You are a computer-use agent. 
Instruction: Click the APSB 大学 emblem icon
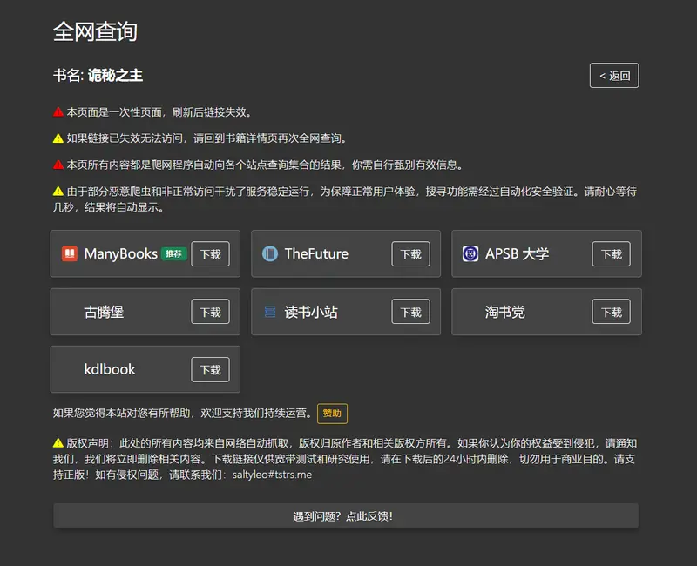tap(470, 253)
